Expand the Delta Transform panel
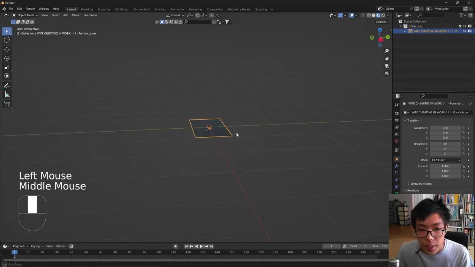This screenshot has width=475, height=267. [x=421, y=184]
